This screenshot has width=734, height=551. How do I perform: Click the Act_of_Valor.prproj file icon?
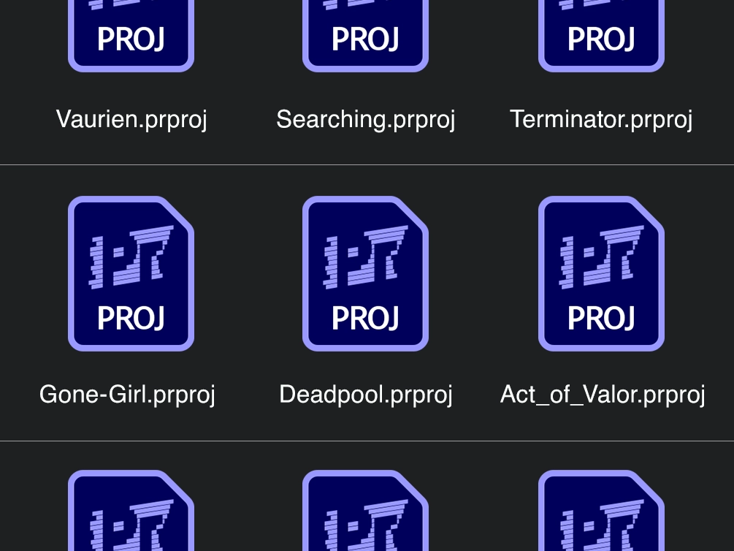601,273
